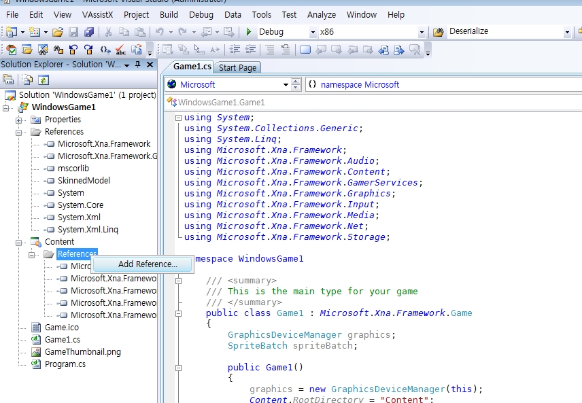582x403 pixels.
Task: Click the Open File folder icon
Action: 58,32
